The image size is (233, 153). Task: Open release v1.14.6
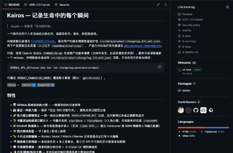click(x=187, y=70)
